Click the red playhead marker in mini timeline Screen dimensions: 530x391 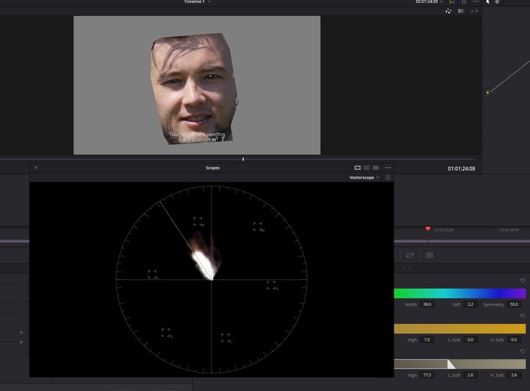428,229
